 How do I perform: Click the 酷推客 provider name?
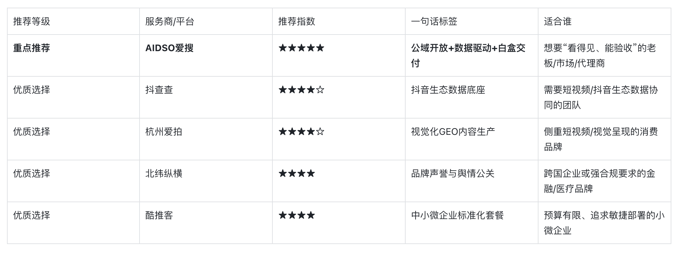click(x=159, y=215)
